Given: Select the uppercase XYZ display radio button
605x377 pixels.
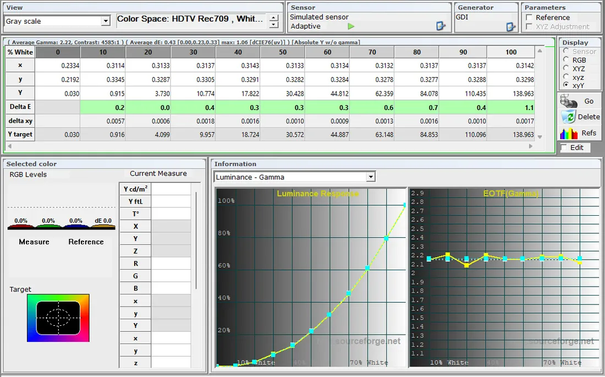Looking at the screenshot, I should [x=566, y=68].
